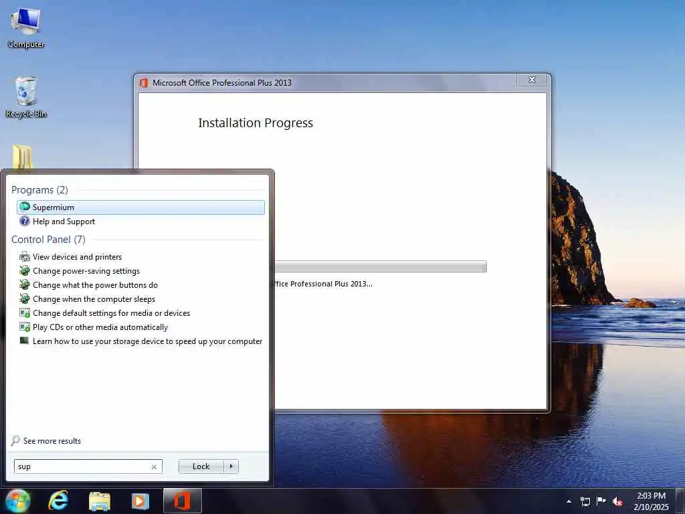
Task: Click See more results link
Action: pyautogui.click(x=52, y=441)
